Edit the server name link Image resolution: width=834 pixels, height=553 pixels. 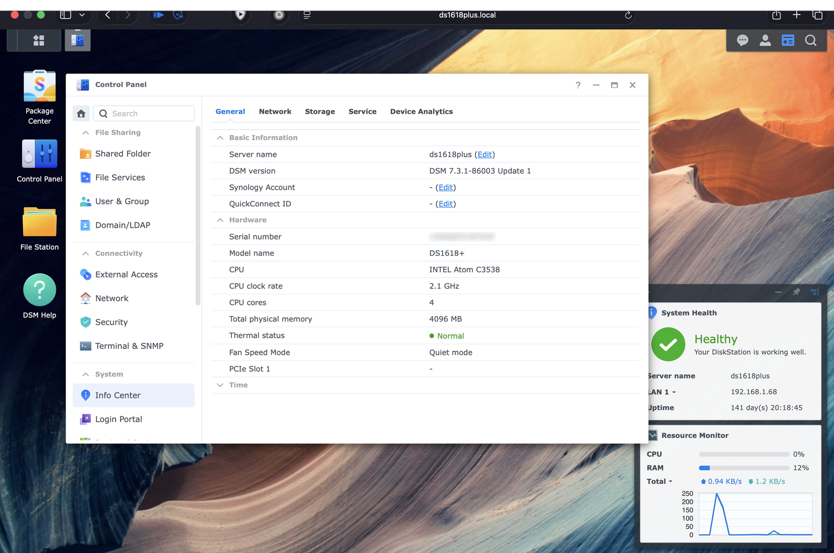[485, 154]
